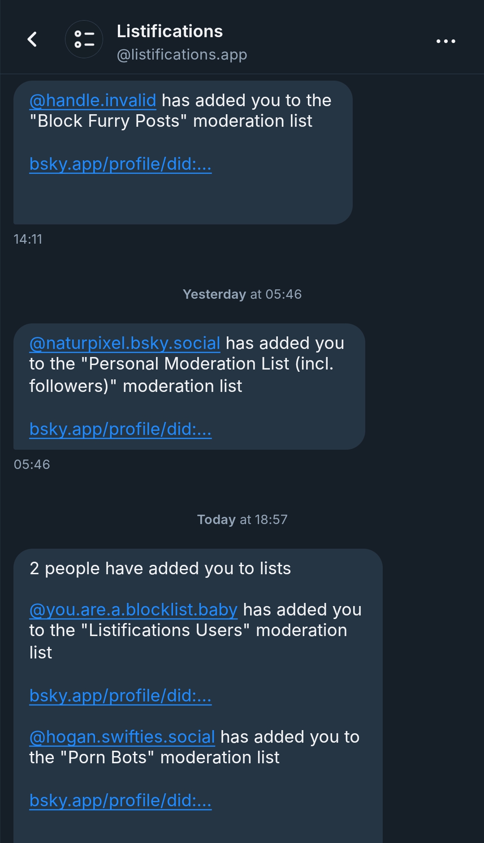Tap the @listifications.app handle in header
Screen dimensions: 484x843
coord(182,55)
